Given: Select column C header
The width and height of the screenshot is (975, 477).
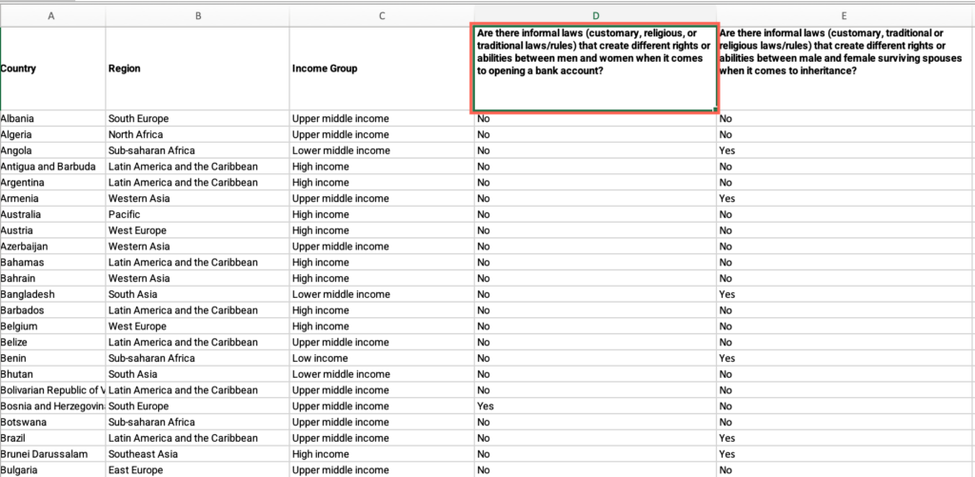Looking at the screenshot, I should (382, 17).
